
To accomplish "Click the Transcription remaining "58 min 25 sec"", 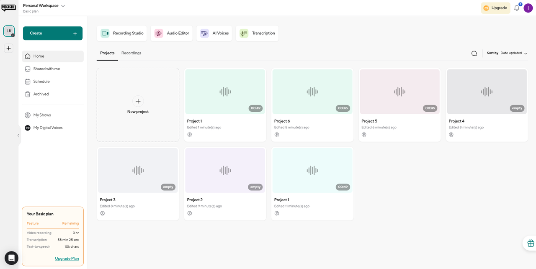I will point(68,240).
